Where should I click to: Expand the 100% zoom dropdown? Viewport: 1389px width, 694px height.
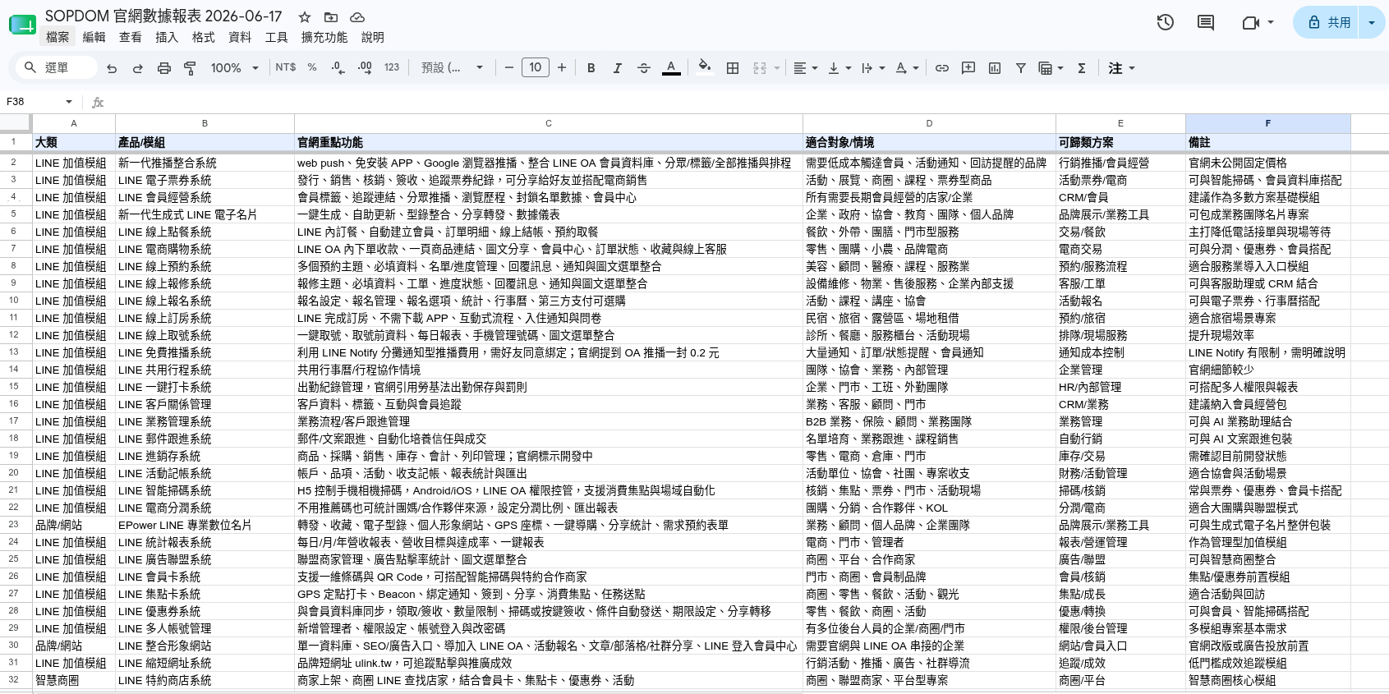(x=235, y=68)
